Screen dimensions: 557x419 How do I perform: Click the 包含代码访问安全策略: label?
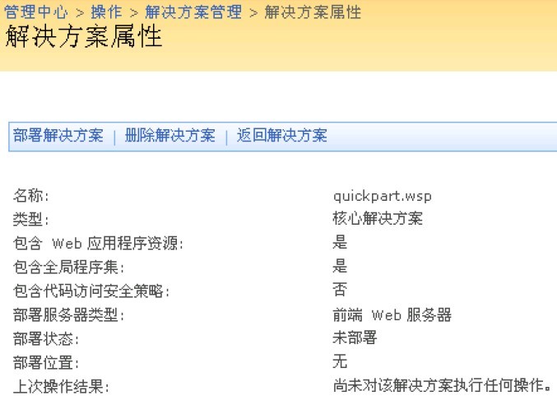click(x=91, y=291)
